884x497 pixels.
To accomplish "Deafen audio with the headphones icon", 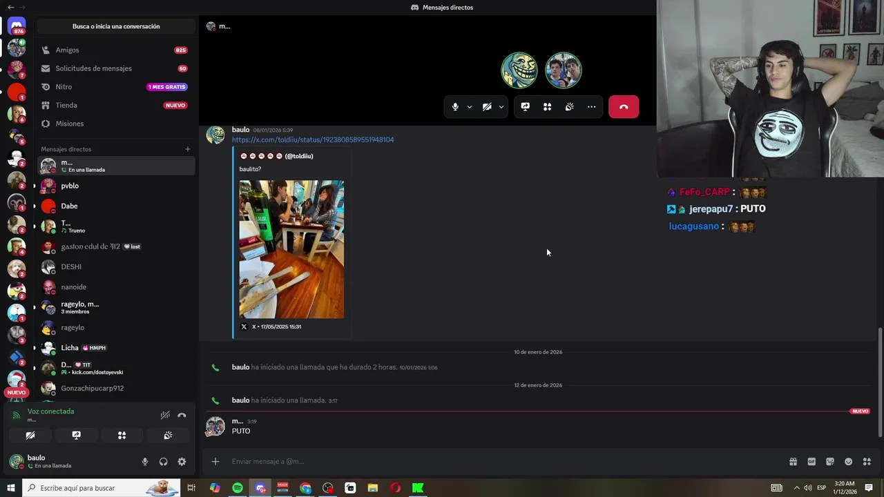I will 163,462.
